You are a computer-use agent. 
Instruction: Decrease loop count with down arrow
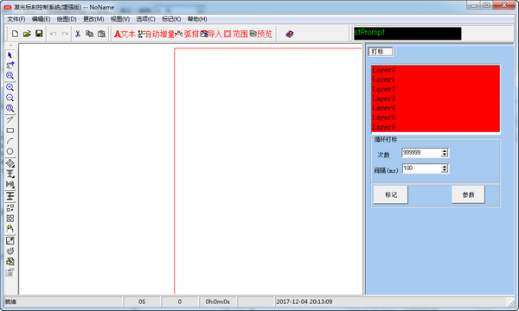[x=445, y=155]
